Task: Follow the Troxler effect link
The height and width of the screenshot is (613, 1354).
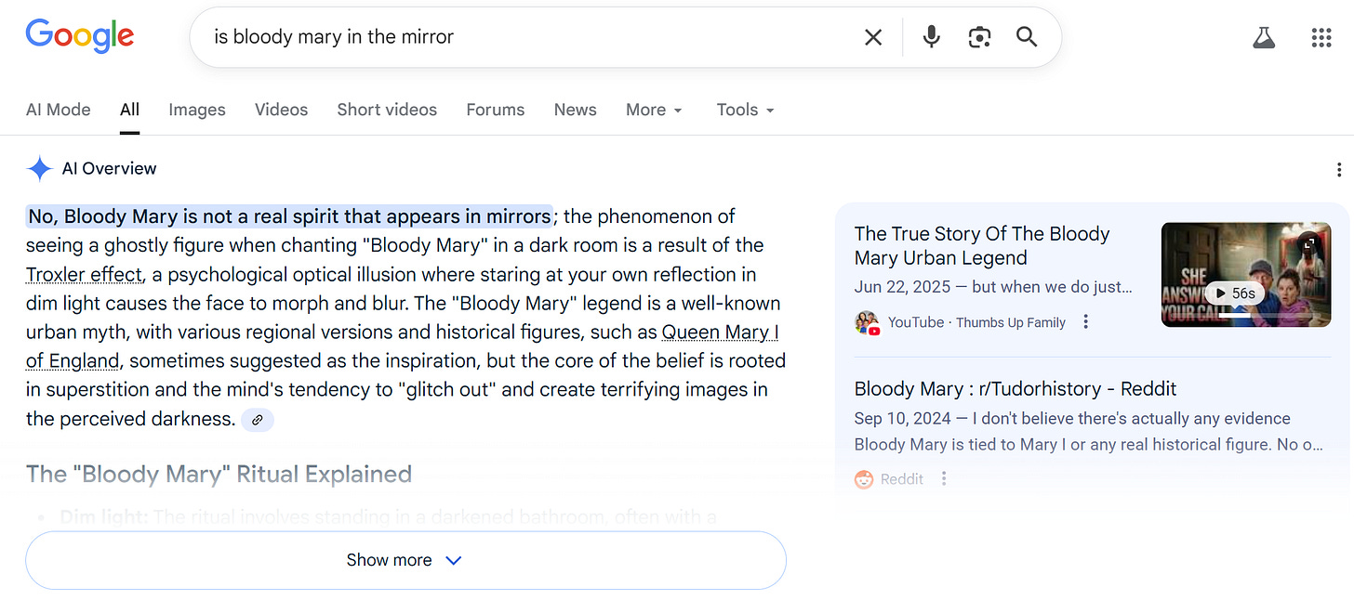Action: point(84,275)
